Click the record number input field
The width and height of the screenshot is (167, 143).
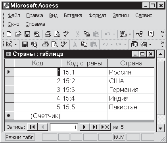point(64,127)
